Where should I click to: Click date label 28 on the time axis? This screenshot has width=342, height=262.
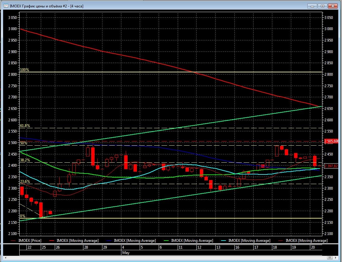(x=86, y=247)
